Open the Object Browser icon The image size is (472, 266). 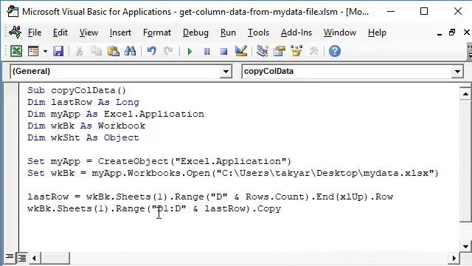296,51
